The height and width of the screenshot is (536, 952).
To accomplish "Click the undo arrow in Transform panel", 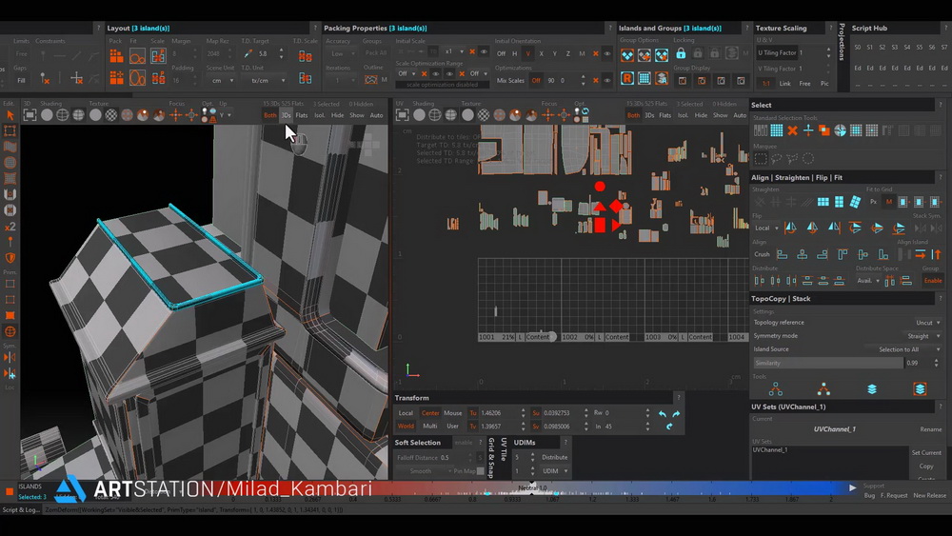I will coord(663,413).
